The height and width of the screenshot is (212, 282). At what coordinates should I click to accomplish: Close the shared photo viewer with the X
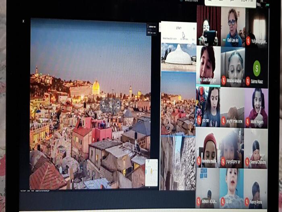(x=23, y=21)
